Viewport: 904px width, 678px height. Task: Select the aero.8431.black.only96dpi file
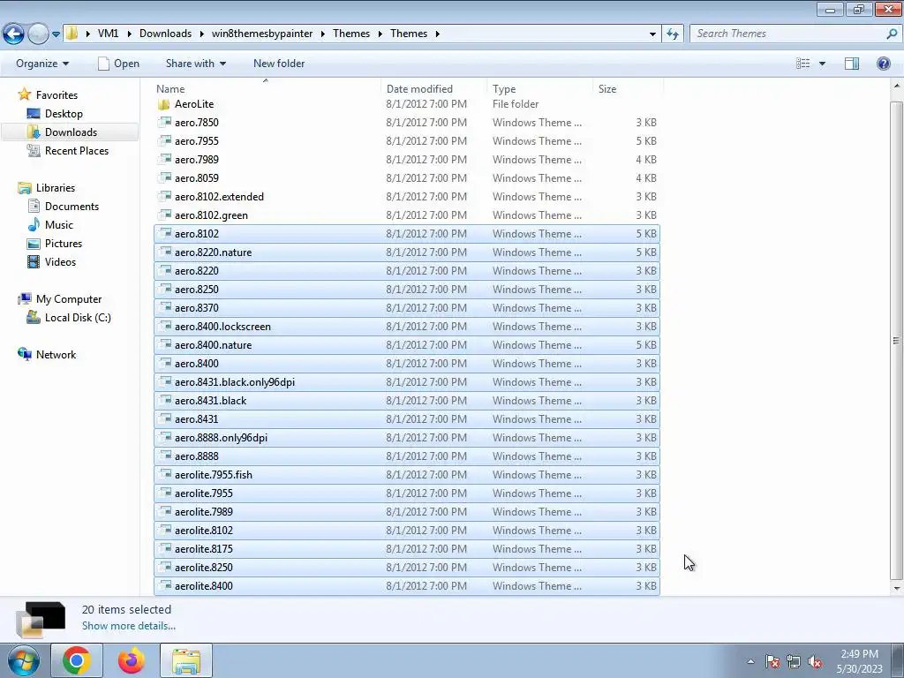[x=407, y=381]
